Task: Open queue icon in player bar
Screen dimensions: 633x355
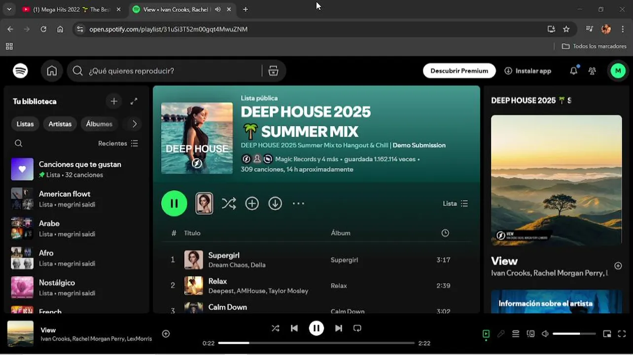Action: click(516, 334)
